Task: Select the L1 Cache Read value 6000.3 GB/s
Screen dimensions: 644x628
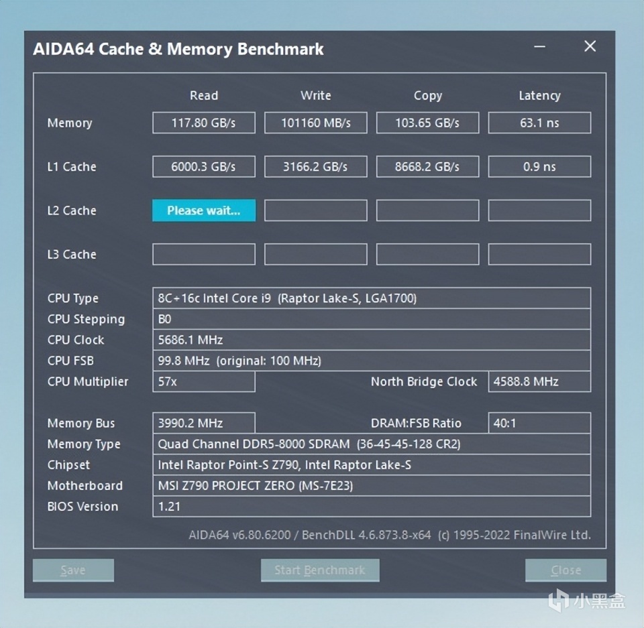Action: tap(204, 167)
